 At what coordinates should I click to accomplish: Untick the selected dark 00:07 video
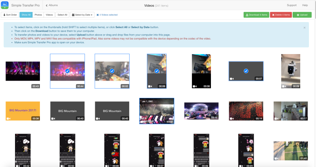(246, 71)
